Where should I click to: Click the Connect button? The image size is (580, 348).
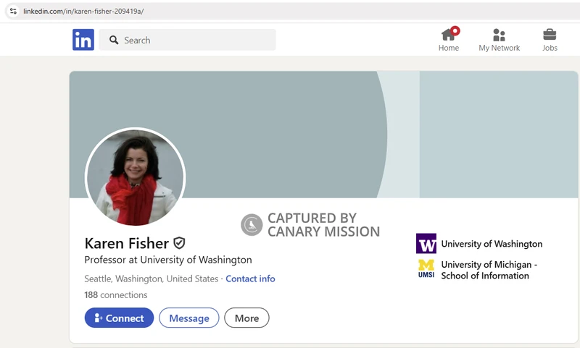(119, 318)
